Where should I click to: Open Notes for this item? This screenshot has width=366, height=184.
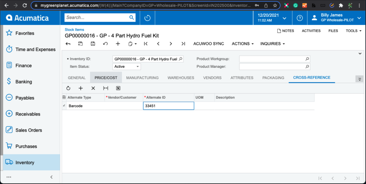pos(286,31)
